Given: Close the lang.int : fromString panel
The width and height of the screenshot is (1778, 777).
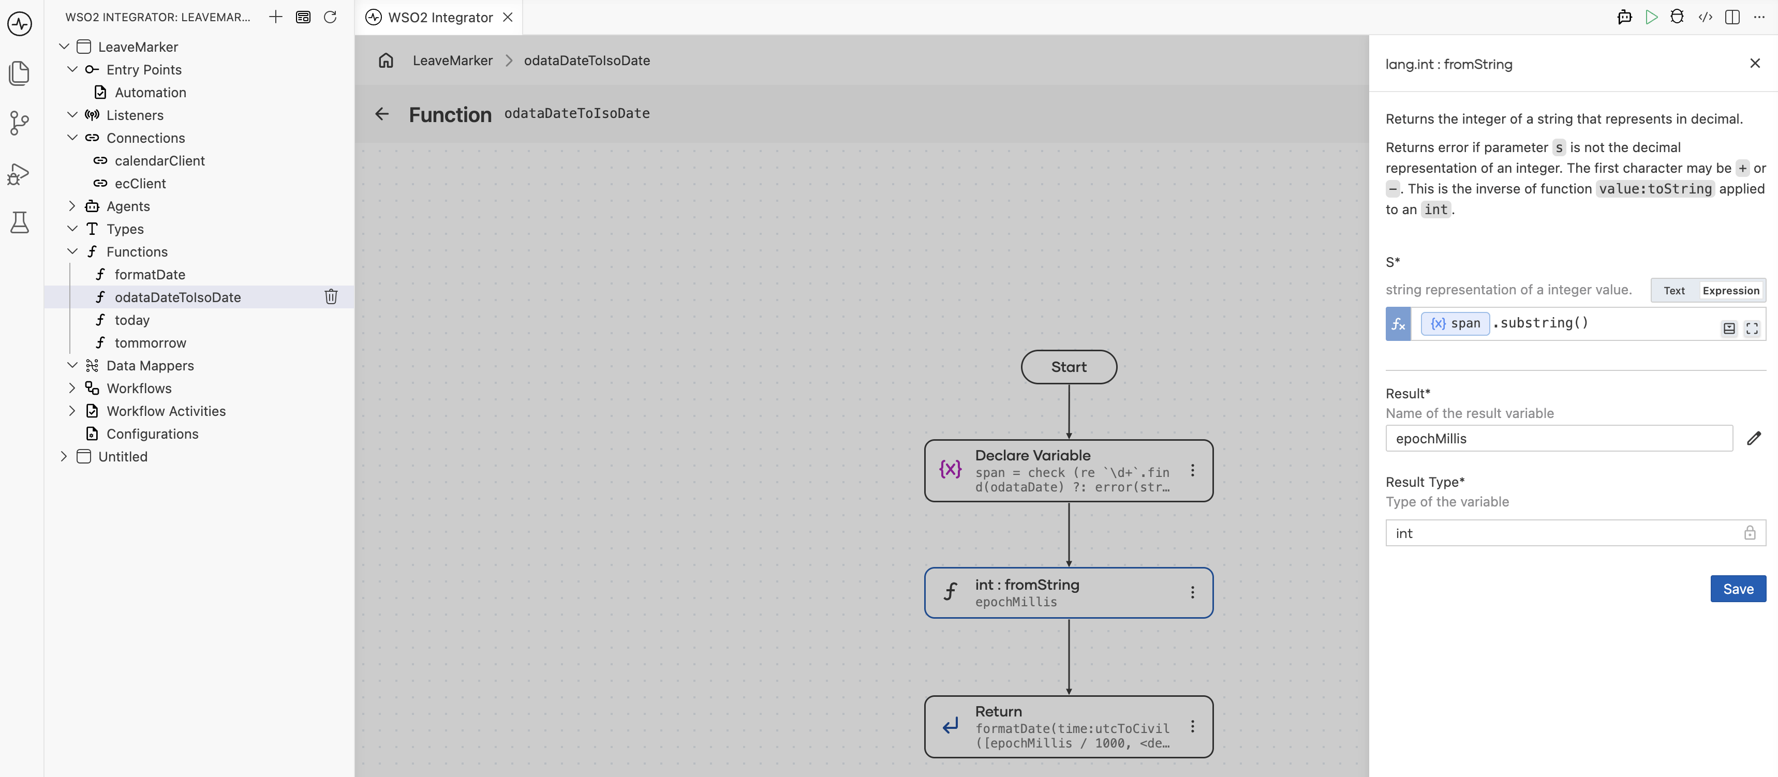Looking at the screenshot, I should [x=1755, y=64].
